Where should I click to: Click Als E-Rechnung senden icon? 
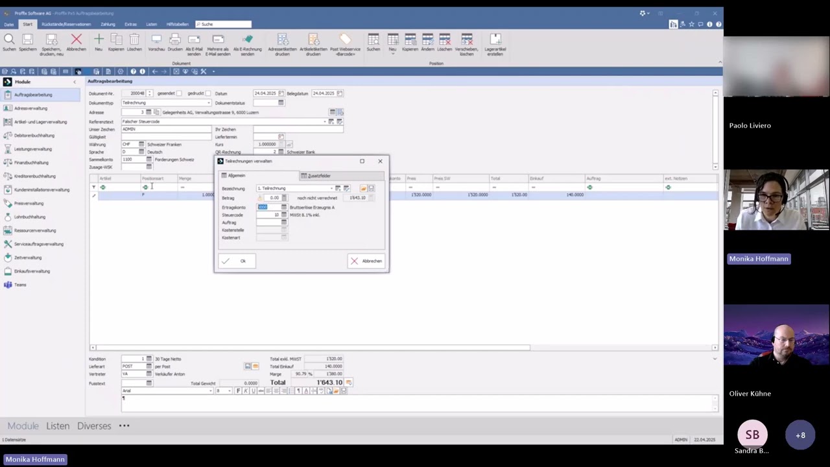click(247, 40)
